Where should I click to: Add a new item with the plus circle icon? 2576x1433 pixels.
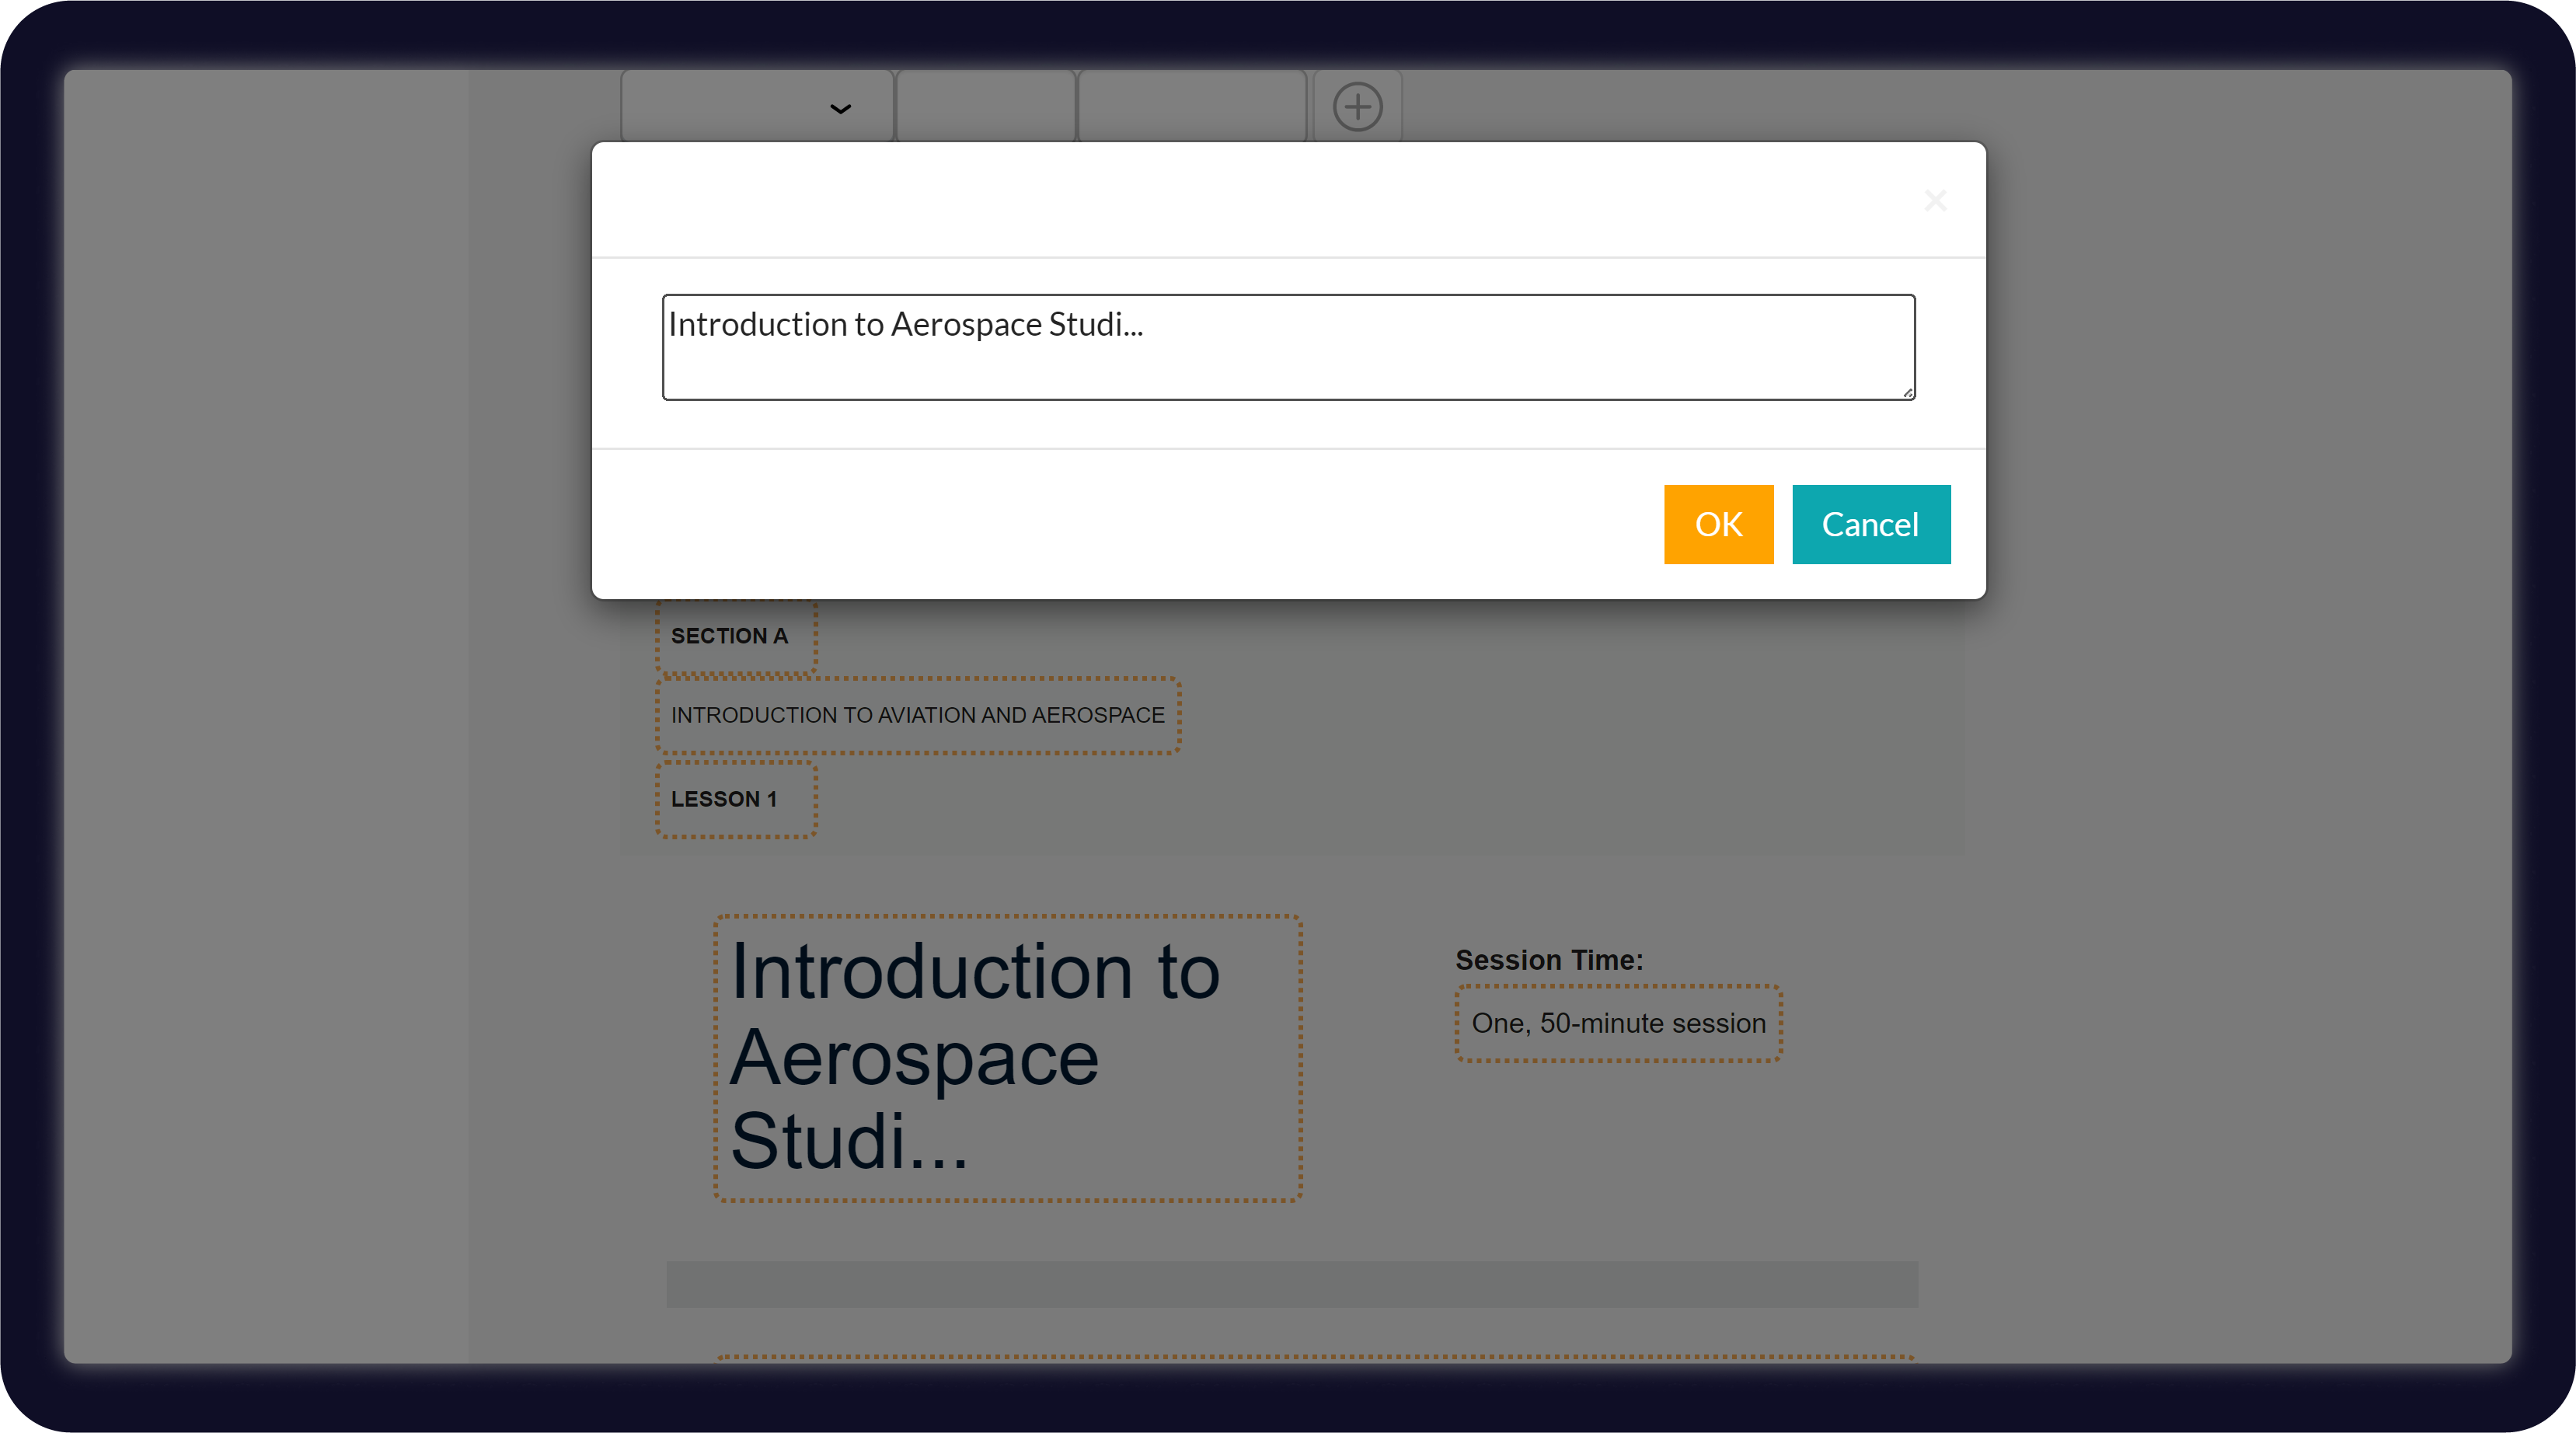[1357, 107]
